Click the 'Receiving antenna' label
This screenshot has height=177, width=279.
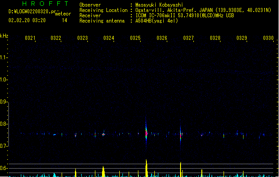(x=102, y=21)
